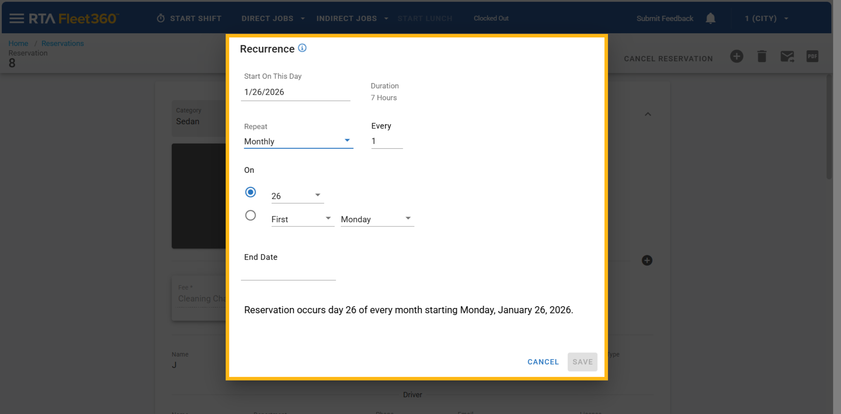Open the Repeat Monthly dropdown
Viewport: 841px width, 414px height.
pyautogui.click(x=298, y=141)
